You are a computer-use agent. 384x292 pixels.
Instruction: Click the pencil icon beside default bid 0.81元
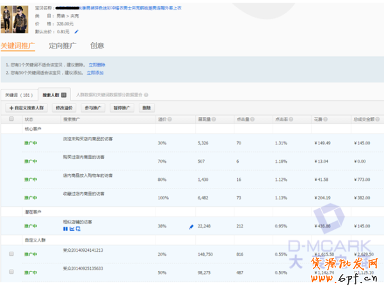pos(77,31)
